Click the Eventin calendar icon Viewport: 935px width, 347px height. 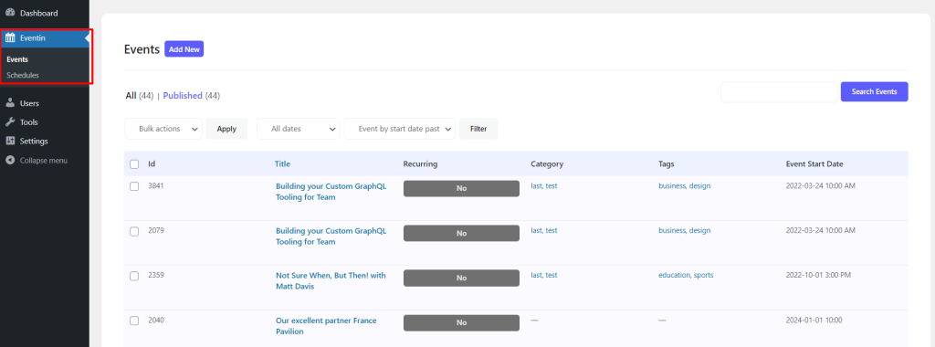click(10, 38)
